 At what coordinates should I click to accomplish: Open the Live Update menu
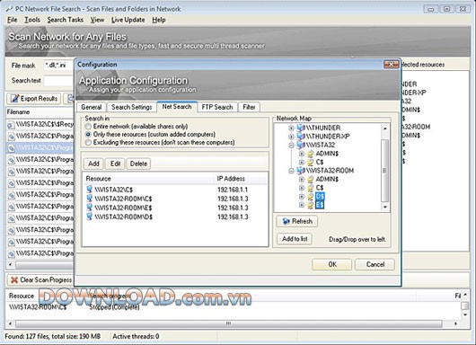tap(128, 20)
